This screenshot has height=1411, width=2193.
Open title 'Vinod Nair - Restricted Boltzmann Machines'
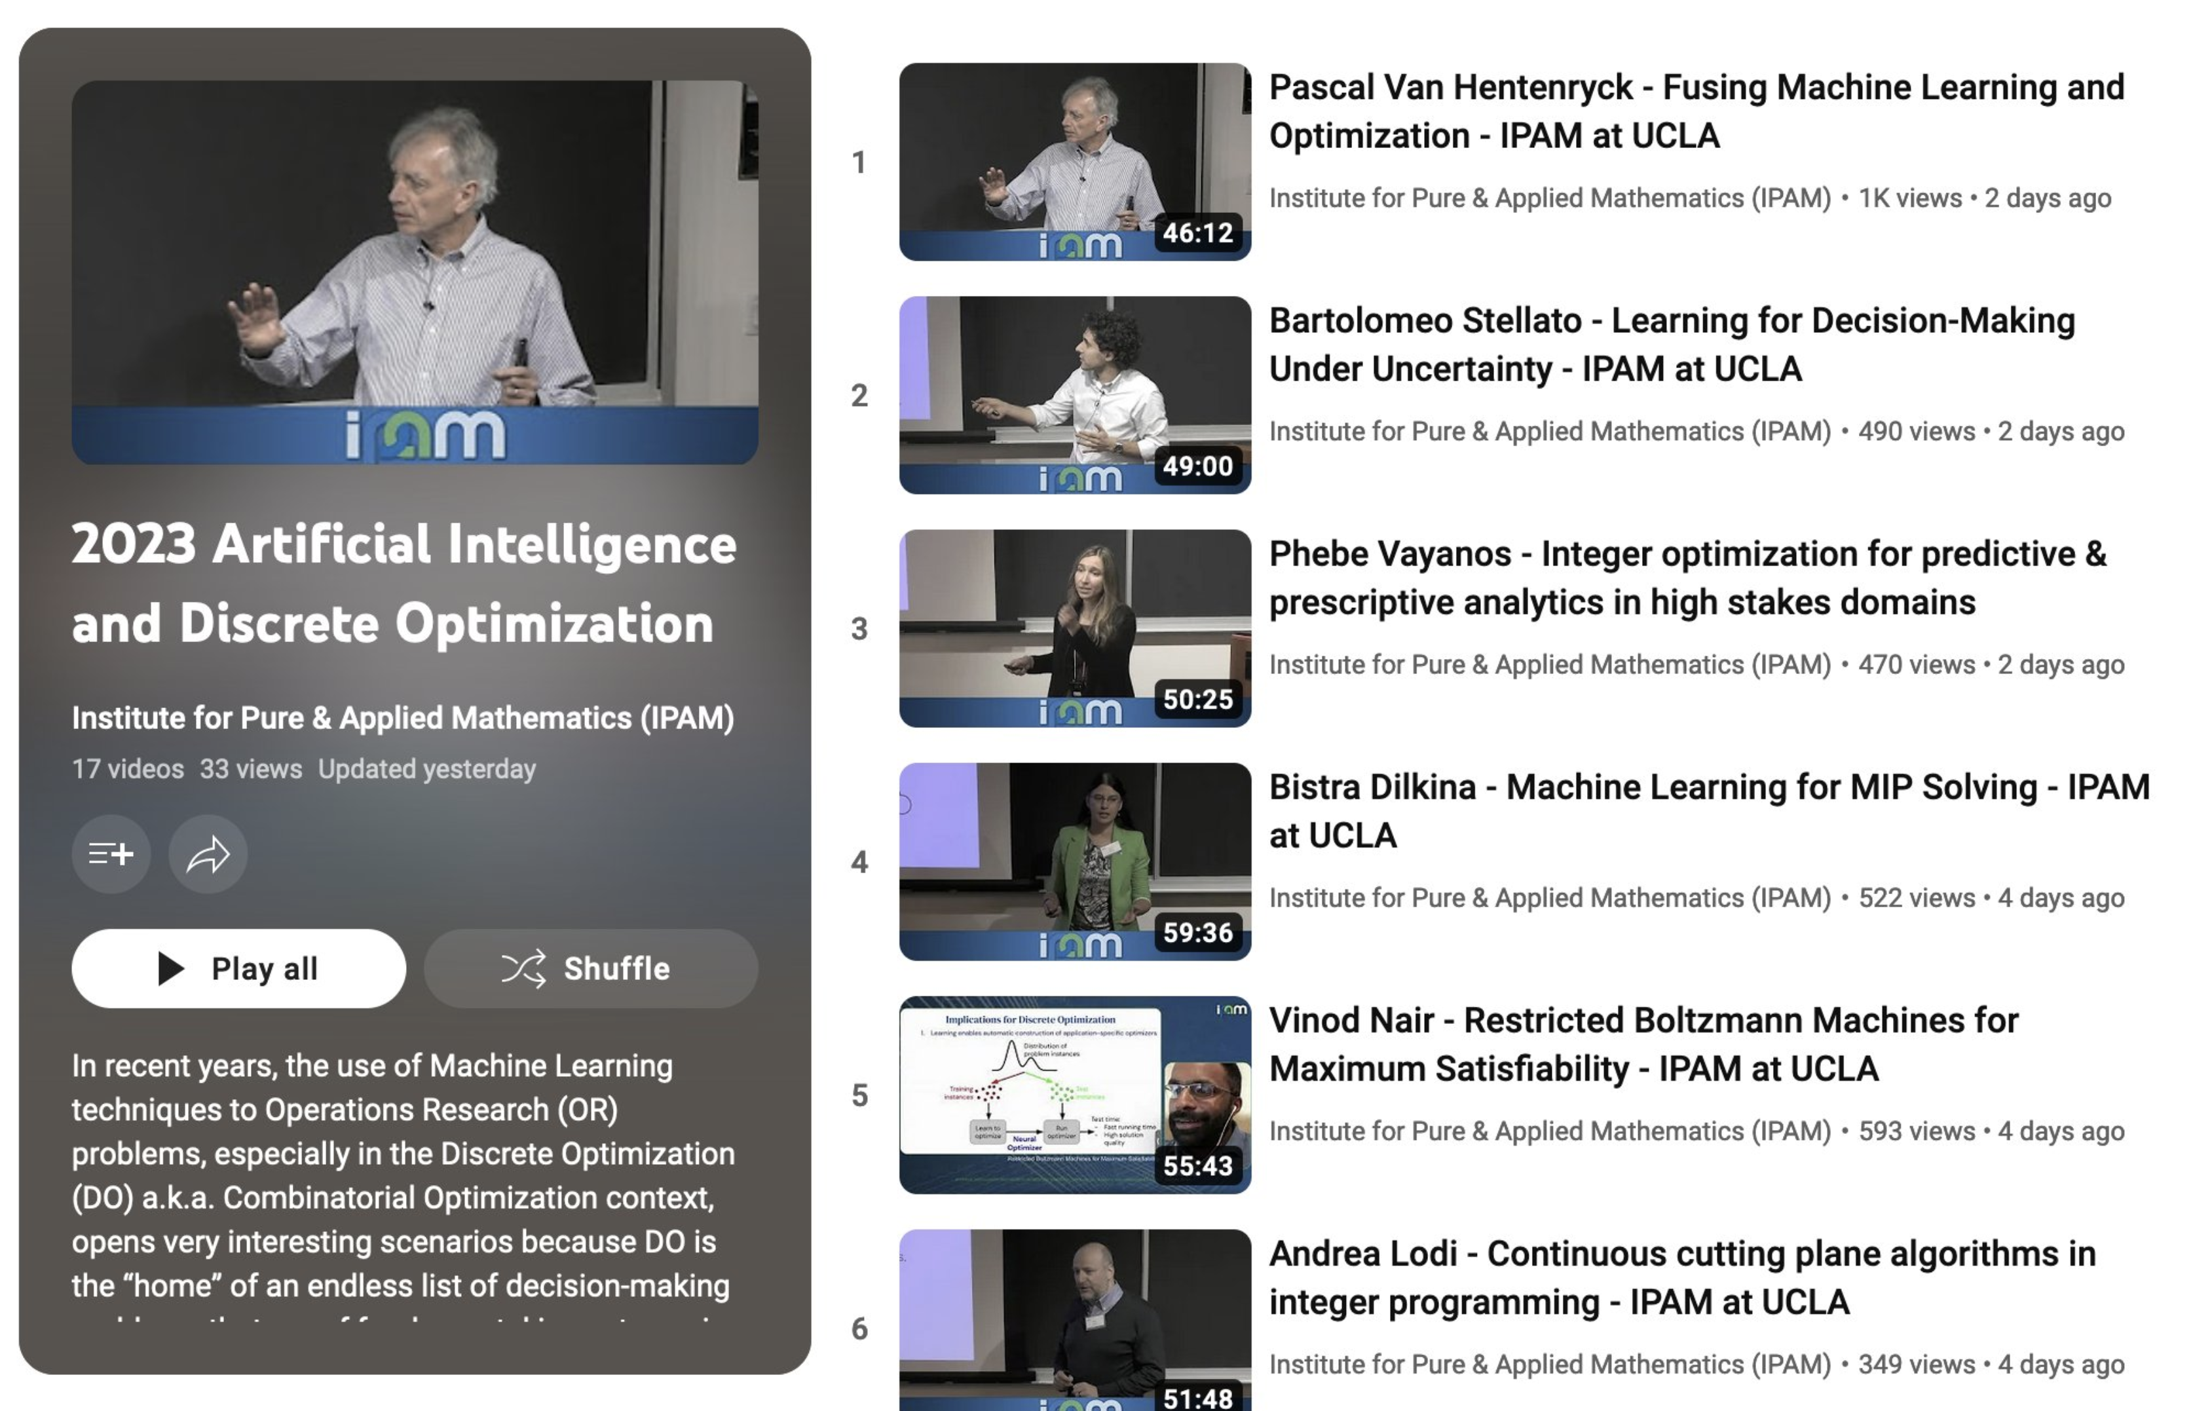click(1643, 1045)
